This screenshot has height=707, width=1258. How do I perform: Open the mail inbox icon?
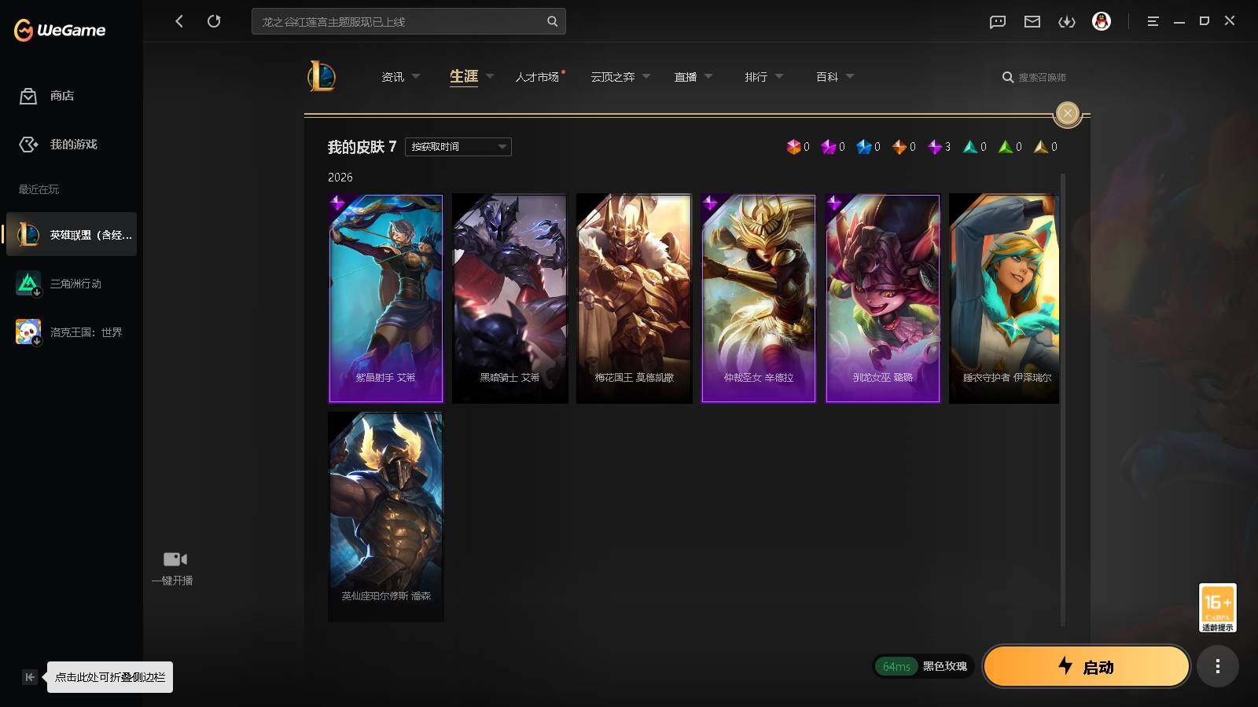pyautogui.click(x=1032, y=22)
